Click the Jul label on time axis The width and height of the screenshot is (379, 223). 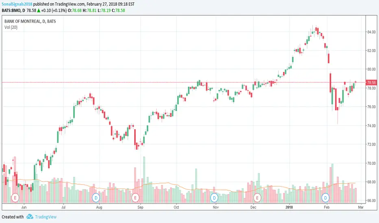(x=63, y=207)
